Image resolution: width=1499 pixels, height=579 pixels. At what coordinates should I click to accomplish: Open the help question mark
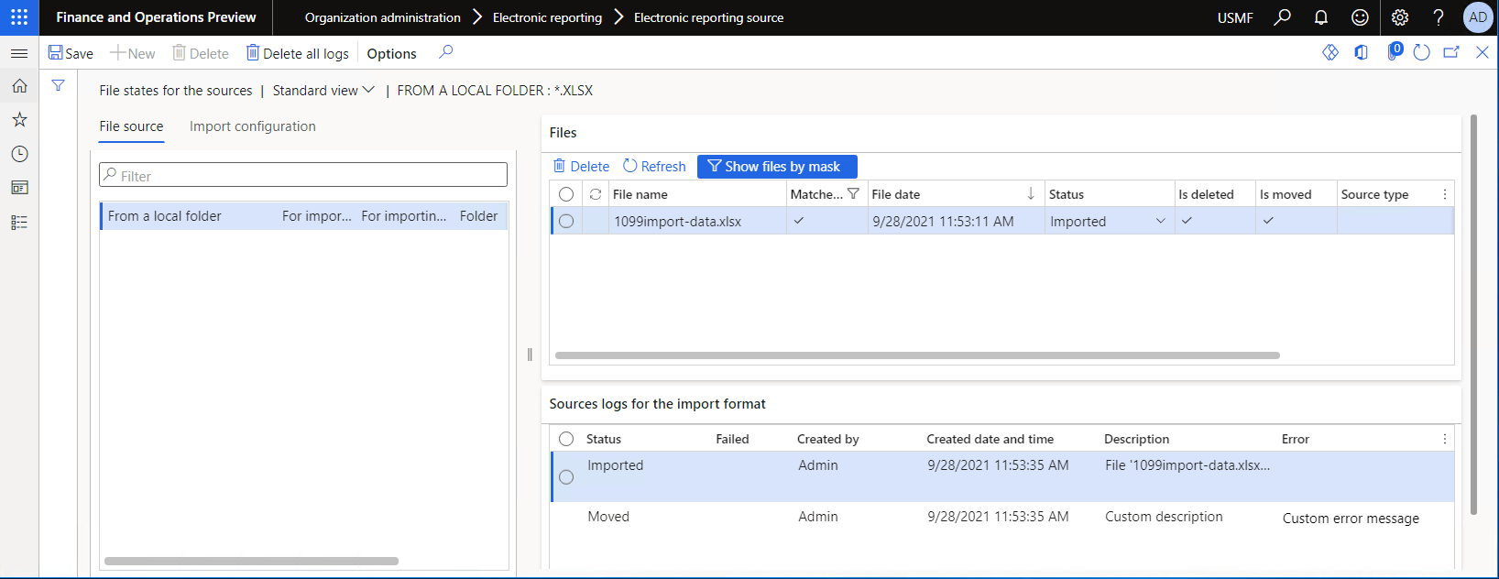coord(1439,17)
